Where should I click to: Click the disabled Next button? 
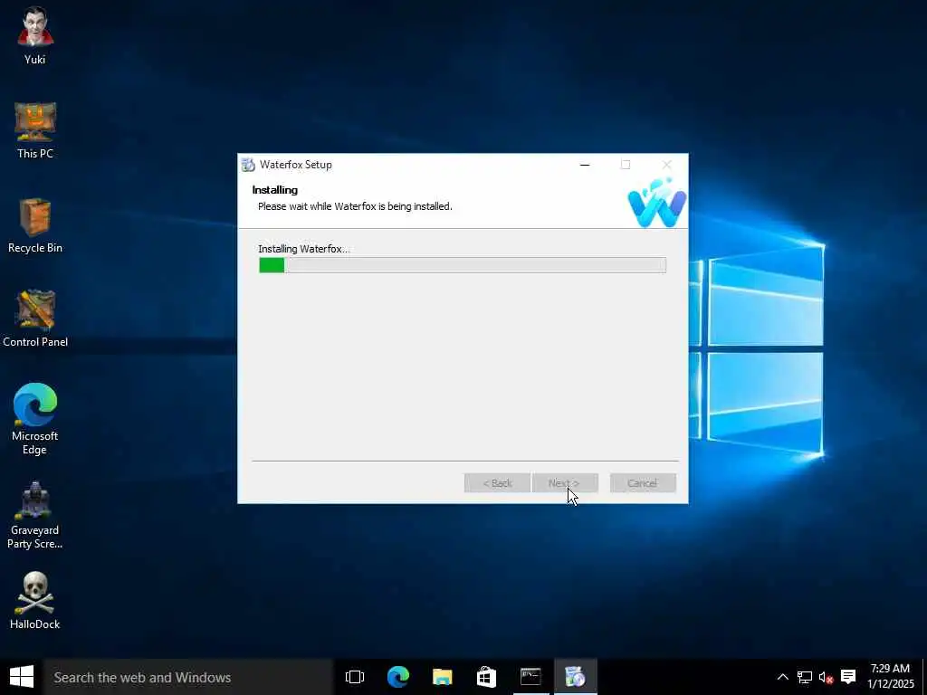[x=565, y=483]
